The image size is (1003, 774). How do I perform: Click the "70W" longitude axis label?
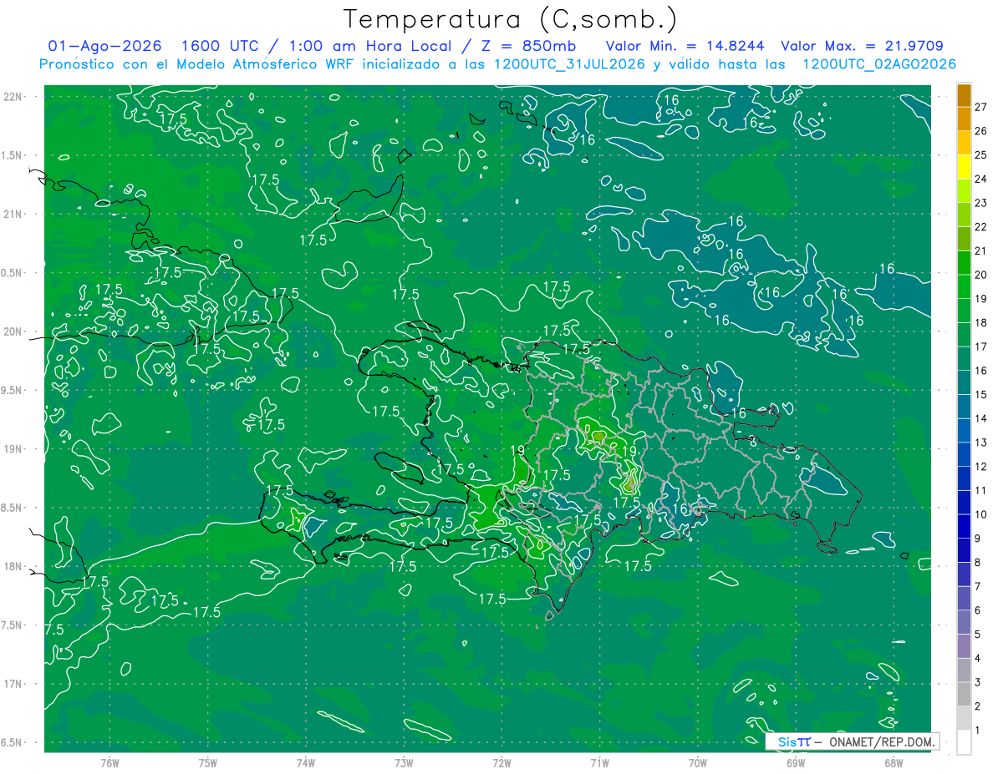click(698, 761)
